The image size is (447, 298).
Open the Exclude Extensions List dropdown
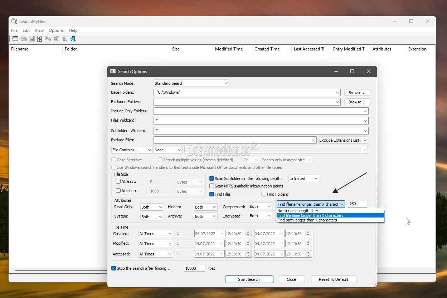pos(343,140)
